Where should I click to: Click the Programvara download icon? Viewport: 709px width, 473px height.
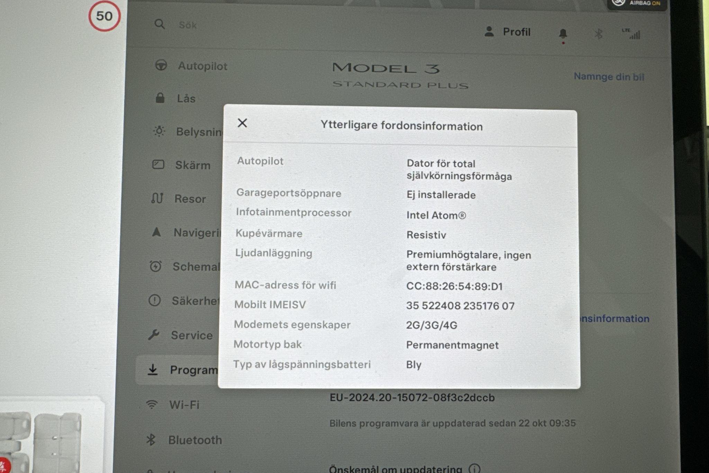click(153, 369)
